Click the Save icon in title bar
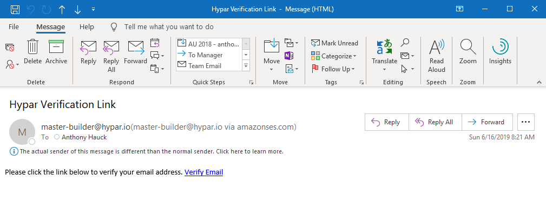 click(x=15, y=9)
